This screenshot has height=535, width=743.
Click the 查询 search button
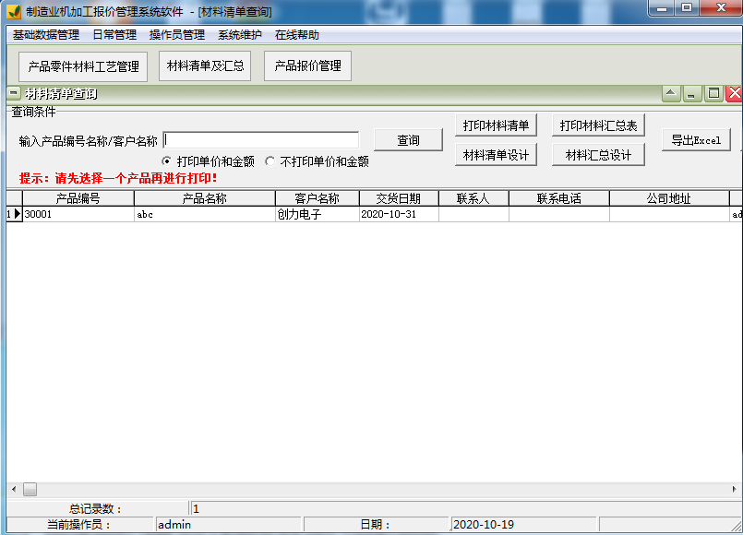point(409,140)
